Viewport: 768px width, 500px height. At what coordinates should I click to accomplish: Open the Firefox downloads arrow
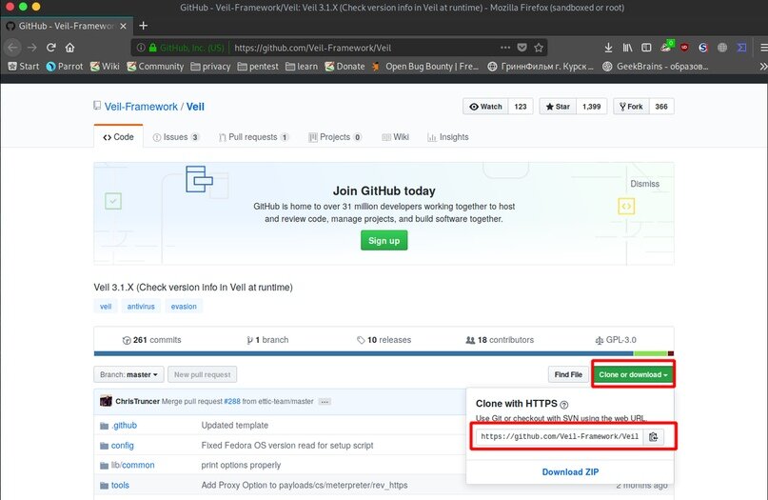(608, 48)
